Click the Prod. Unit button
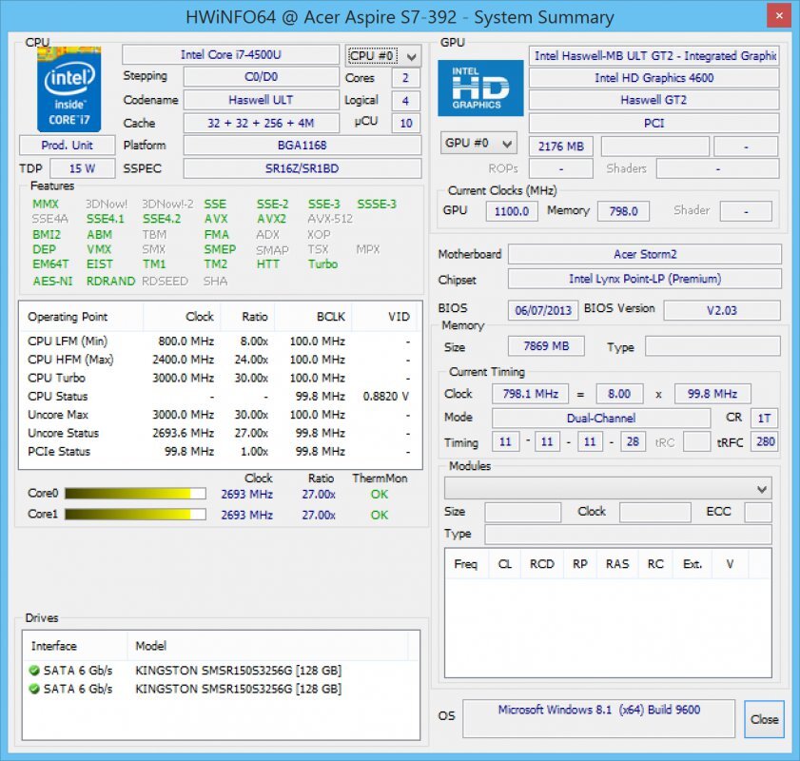Screen dimensions: 800x761 67,145
